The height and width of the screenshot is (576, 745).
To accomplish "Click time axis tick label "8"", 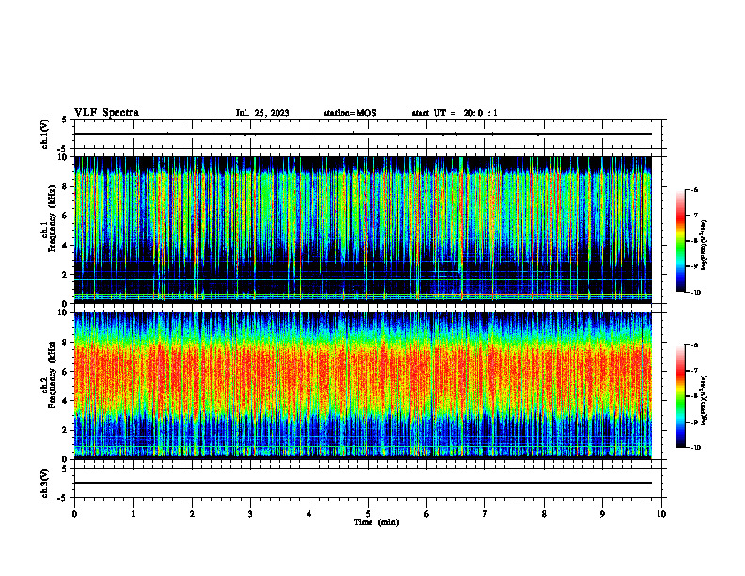I will [x=544, y=514].
